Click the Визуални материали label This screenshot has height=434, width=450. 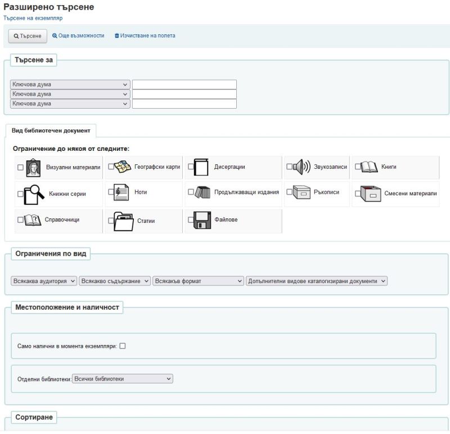pyautogui.click(x=73, y=167)
